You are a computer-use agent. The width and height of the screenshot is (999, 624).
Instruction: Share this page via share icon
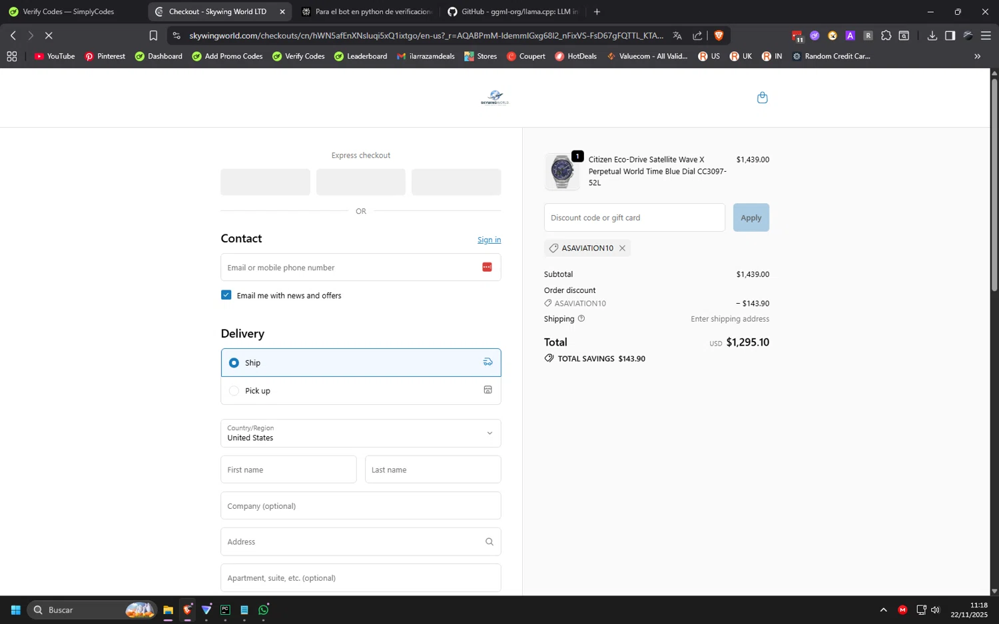click(x=697, y=36)
